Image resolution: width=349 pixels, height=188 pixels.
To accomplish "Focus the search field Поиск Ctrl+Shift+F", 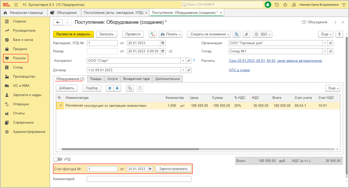I will coord(222,5).
